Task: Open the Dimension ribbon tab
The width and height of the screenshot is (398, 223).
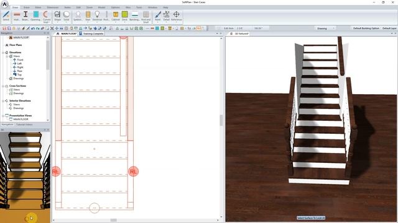Action: tap(52, 7)
